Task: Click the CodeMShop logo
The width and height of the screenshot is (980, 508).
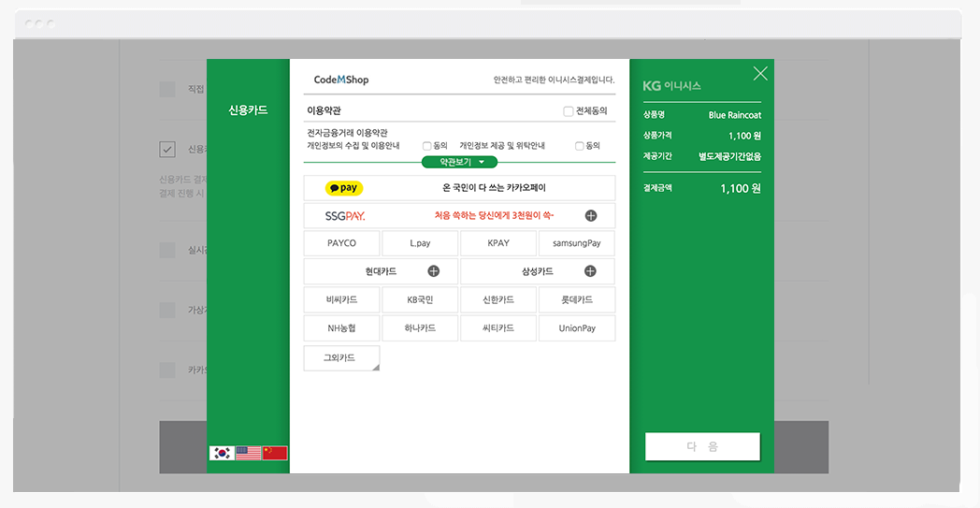Action: click(x=341, y=80)
